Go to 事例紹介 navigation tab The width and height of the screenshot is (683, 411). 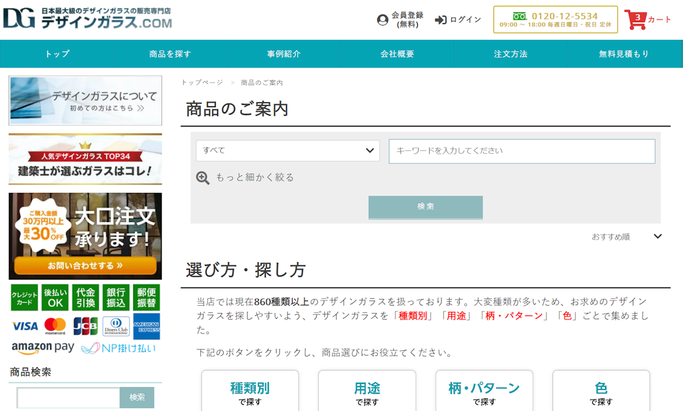(283, 54)
